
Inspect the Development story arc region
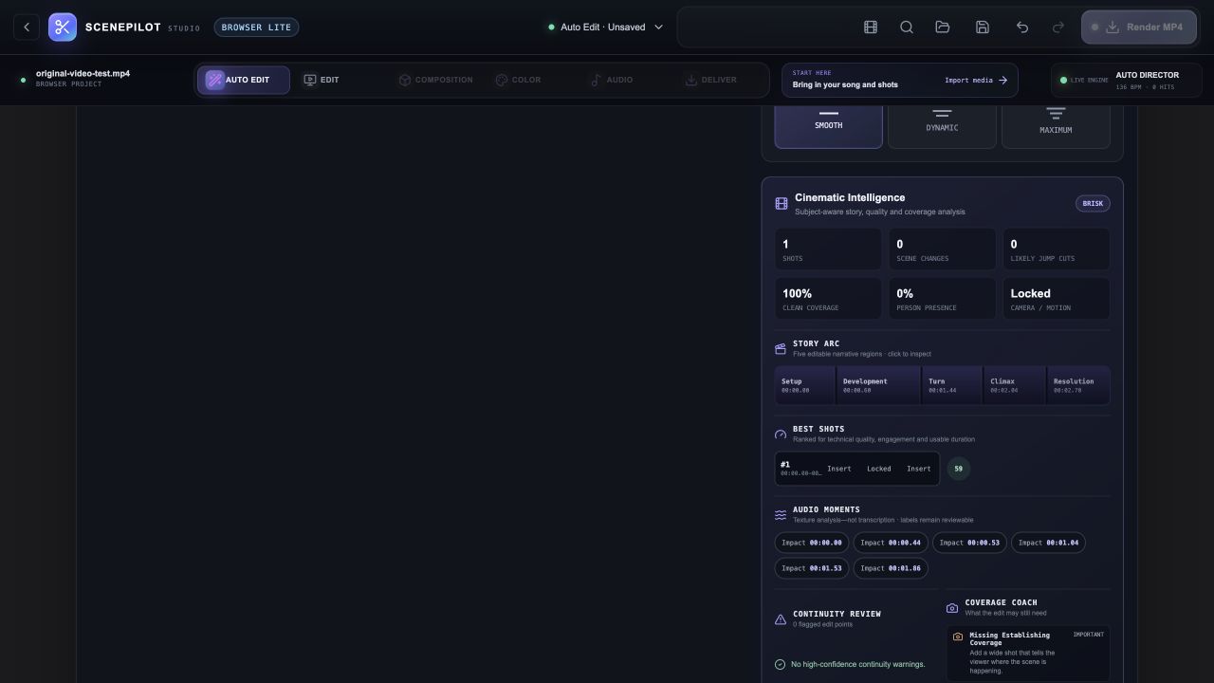878,385
